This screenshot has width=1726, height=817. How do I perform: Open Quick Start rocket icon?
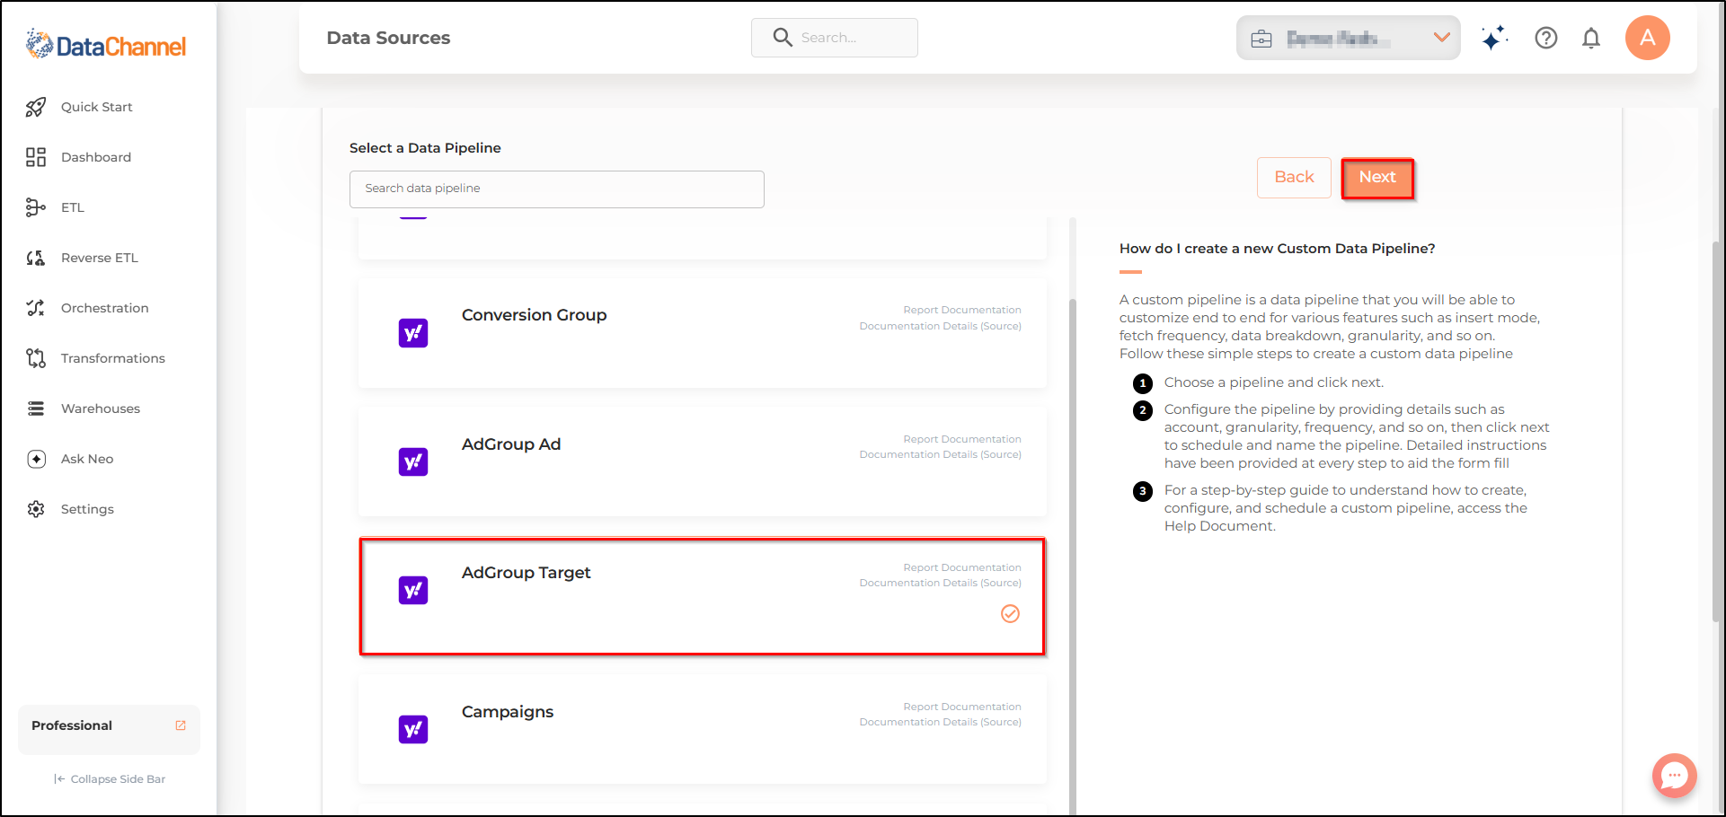36,107
